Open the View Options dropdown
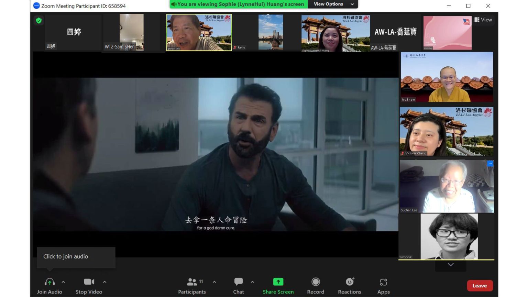This screenshot has height=297, width=528. [333, 4]
